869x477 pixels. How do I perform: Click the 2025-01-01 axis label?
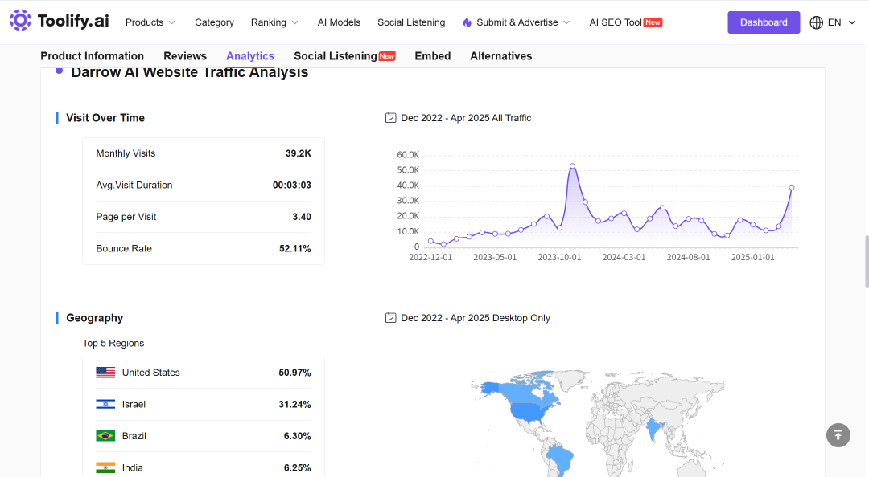pos(752,257)
